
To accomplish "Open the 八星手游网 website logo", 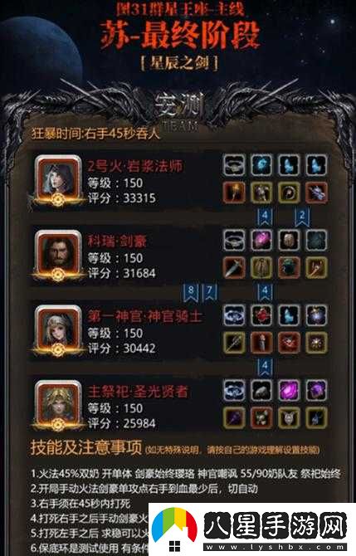I will (x=251, y=529).
